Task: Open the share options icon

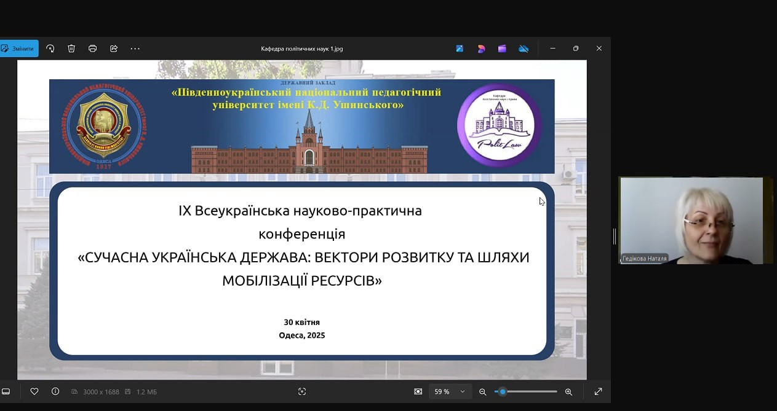Action: [114, 49]
